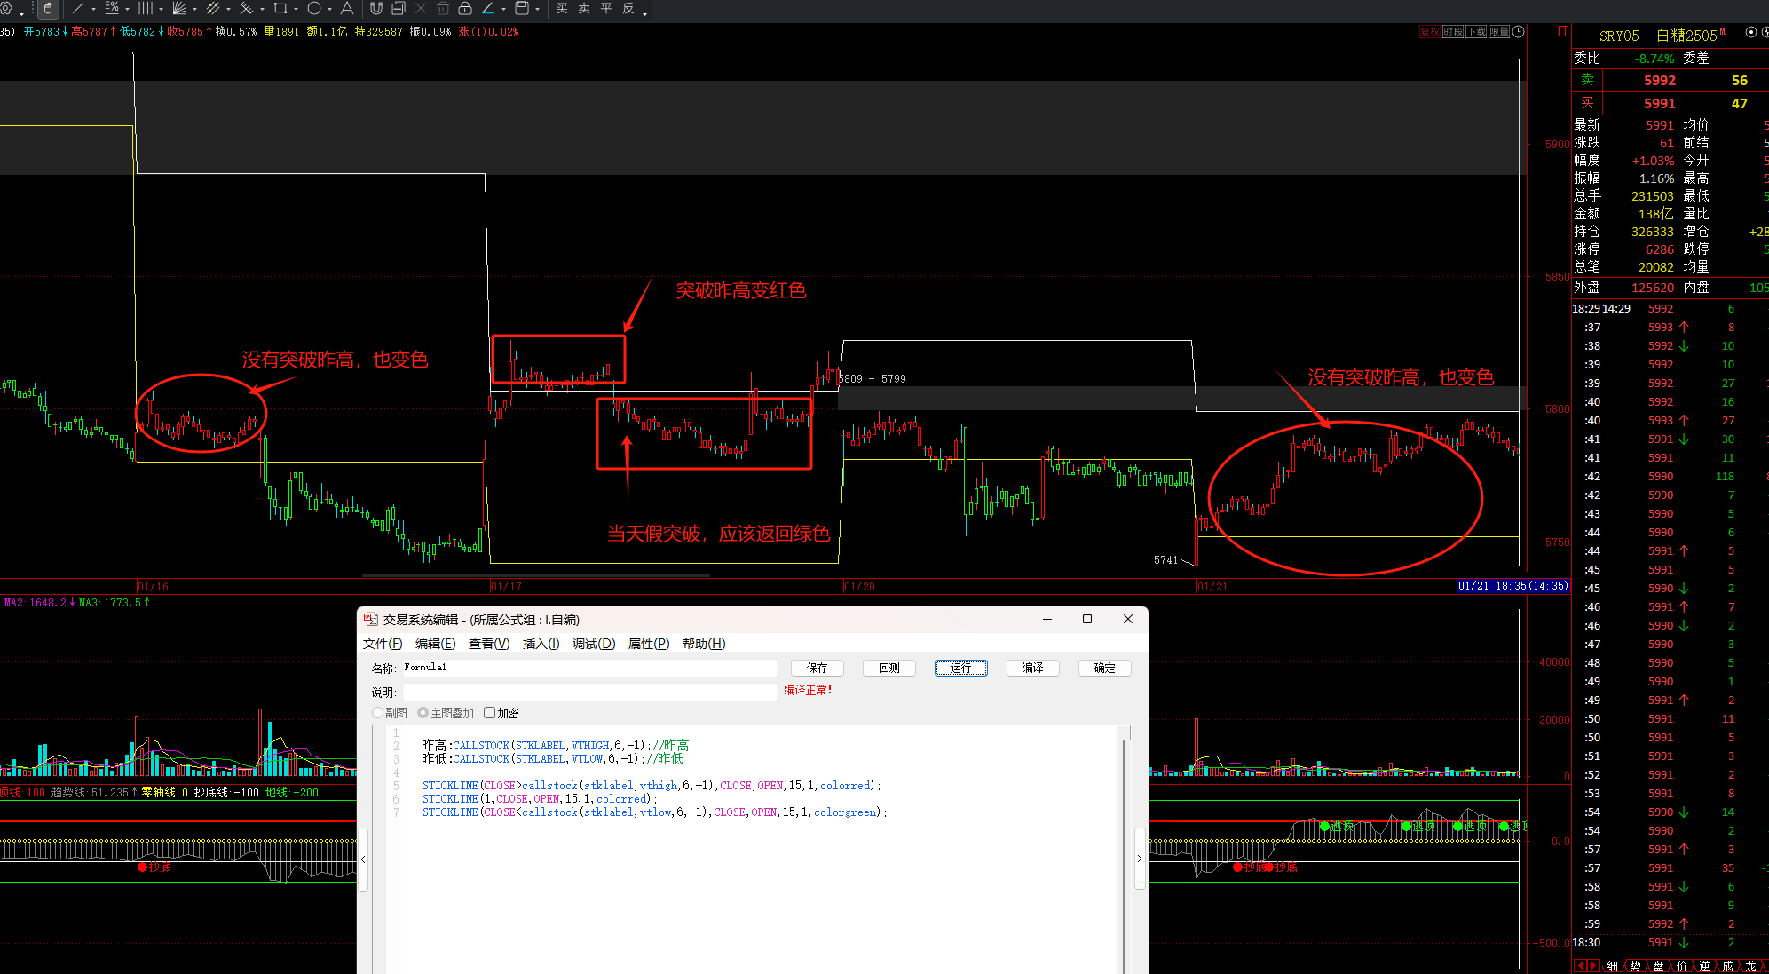1769x974 pixels.
Task: Open the parallel lines dropdown arrow
Action: [161, 9]
